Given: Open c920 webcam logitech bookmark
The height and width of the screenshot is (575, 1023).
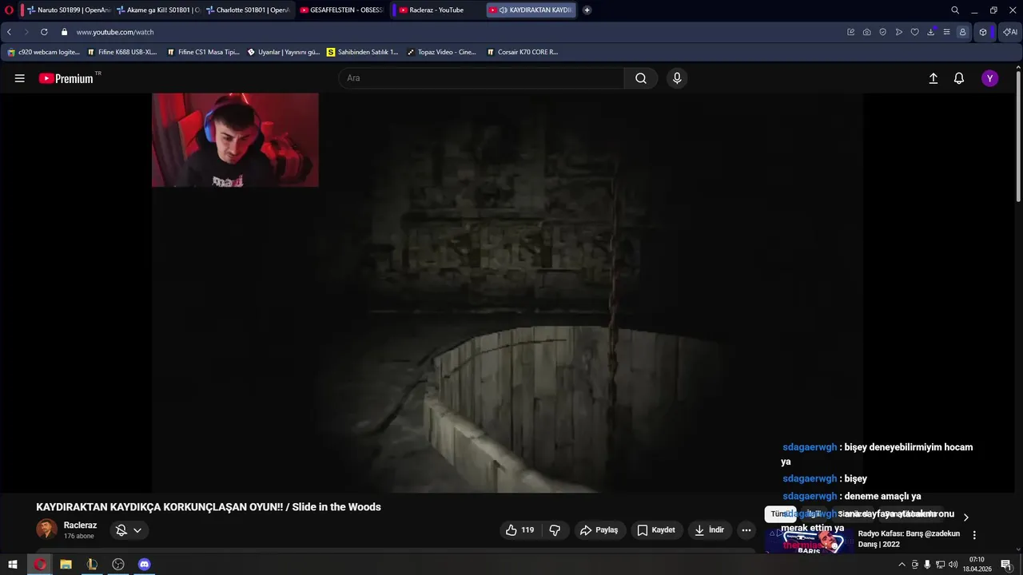Looking at the screenshot, I should tap(44, 52).
